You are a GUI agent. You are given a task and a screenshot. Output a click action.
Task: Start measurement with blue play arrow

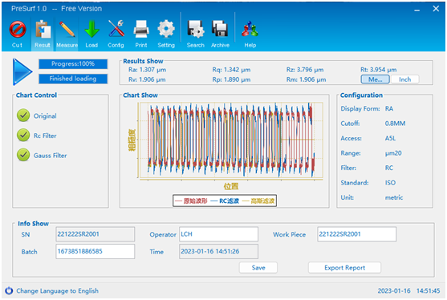pos(22,71)
